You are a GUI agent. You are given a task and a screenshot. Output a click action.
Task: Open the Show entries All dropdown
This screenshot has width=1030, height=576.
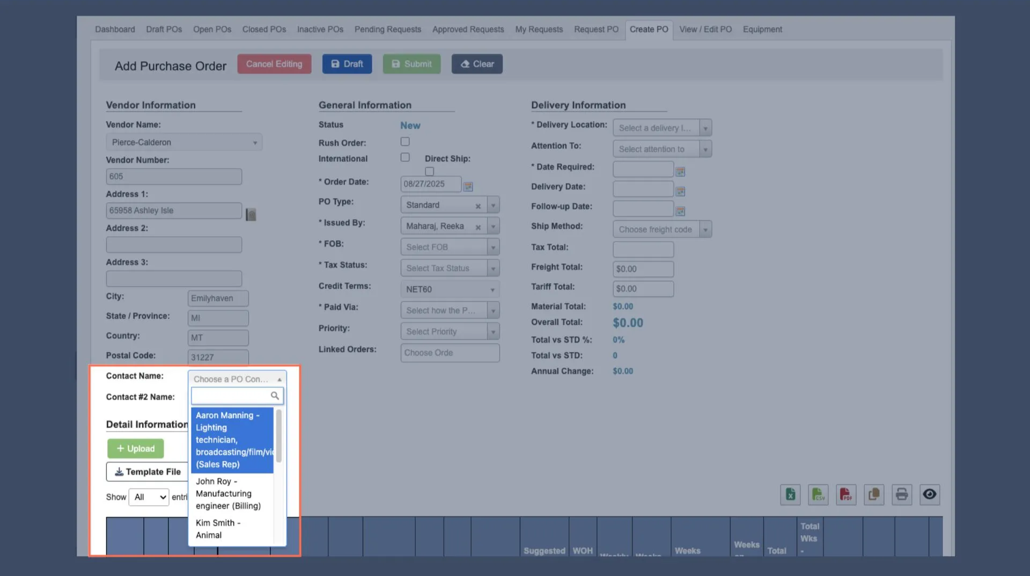tap(149, 497)
